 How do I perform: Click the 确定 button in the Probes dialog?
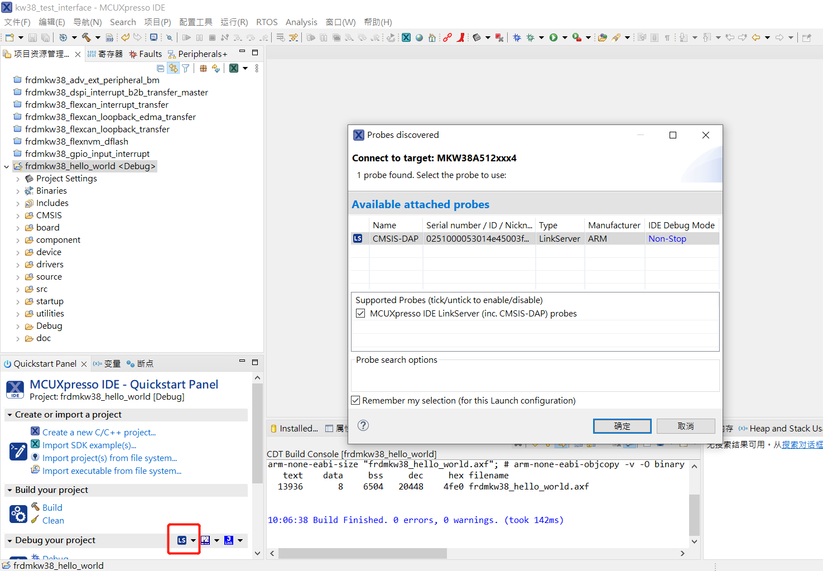pos(622,425)
